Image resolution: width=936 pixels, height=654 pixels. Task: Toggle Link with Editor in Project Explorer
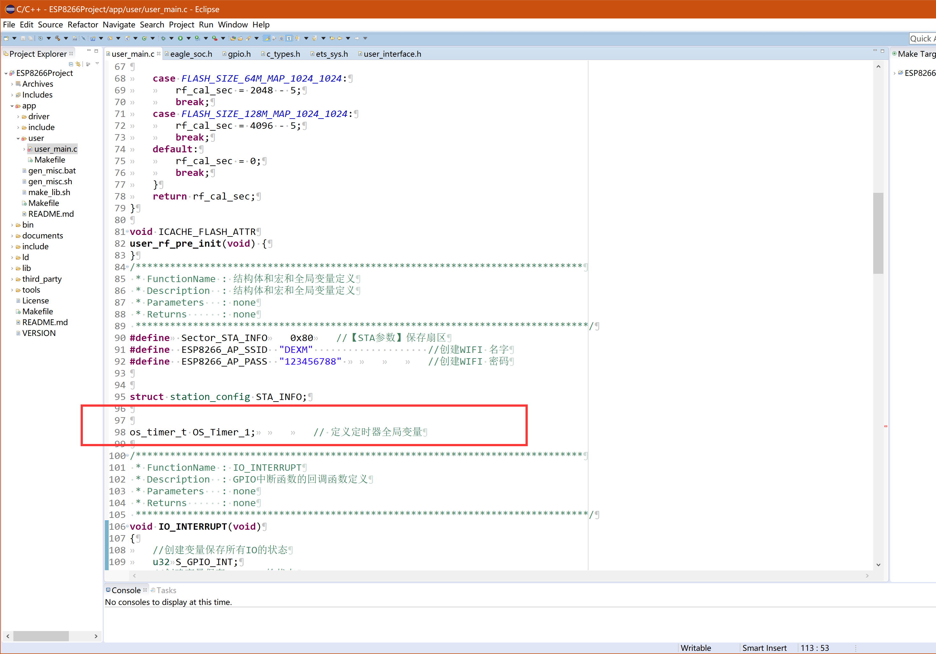tap(78, 64)
